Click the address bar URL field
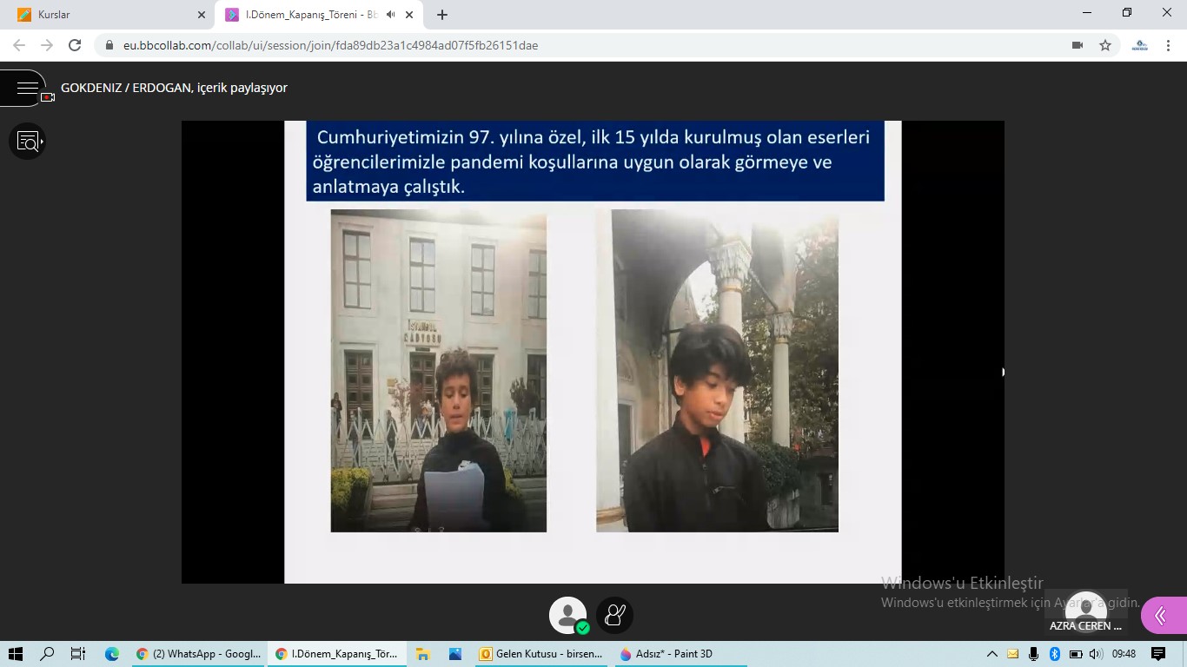The image size is (1187, 667). click(x=574, y=45)
